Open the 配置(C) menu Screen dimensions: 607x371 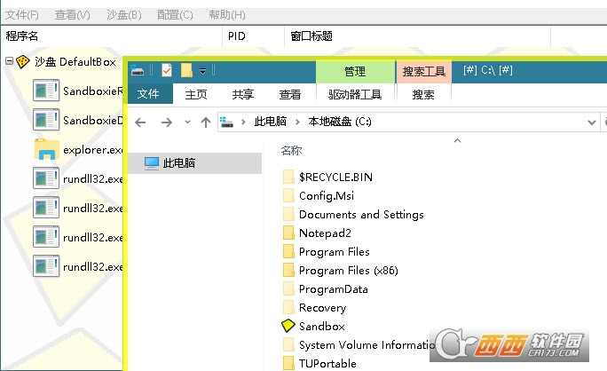(175, 15)
